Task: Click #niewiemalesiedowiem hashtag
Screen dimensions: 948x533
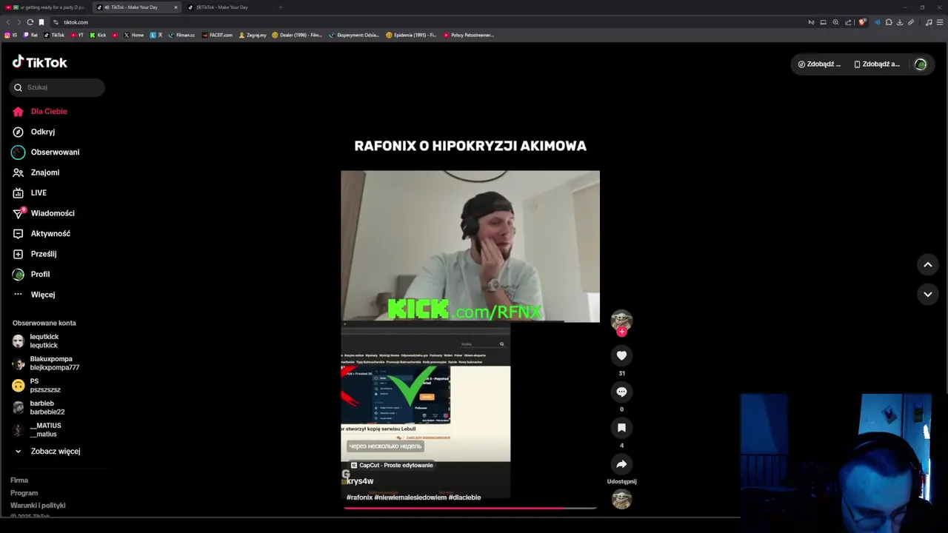Action: [x=410, y=497]
